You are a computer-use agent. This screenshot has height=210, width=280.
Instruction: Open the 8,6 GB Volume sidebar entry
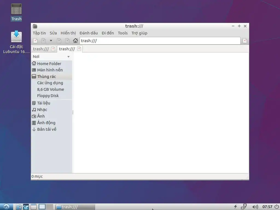click(52, 89)
